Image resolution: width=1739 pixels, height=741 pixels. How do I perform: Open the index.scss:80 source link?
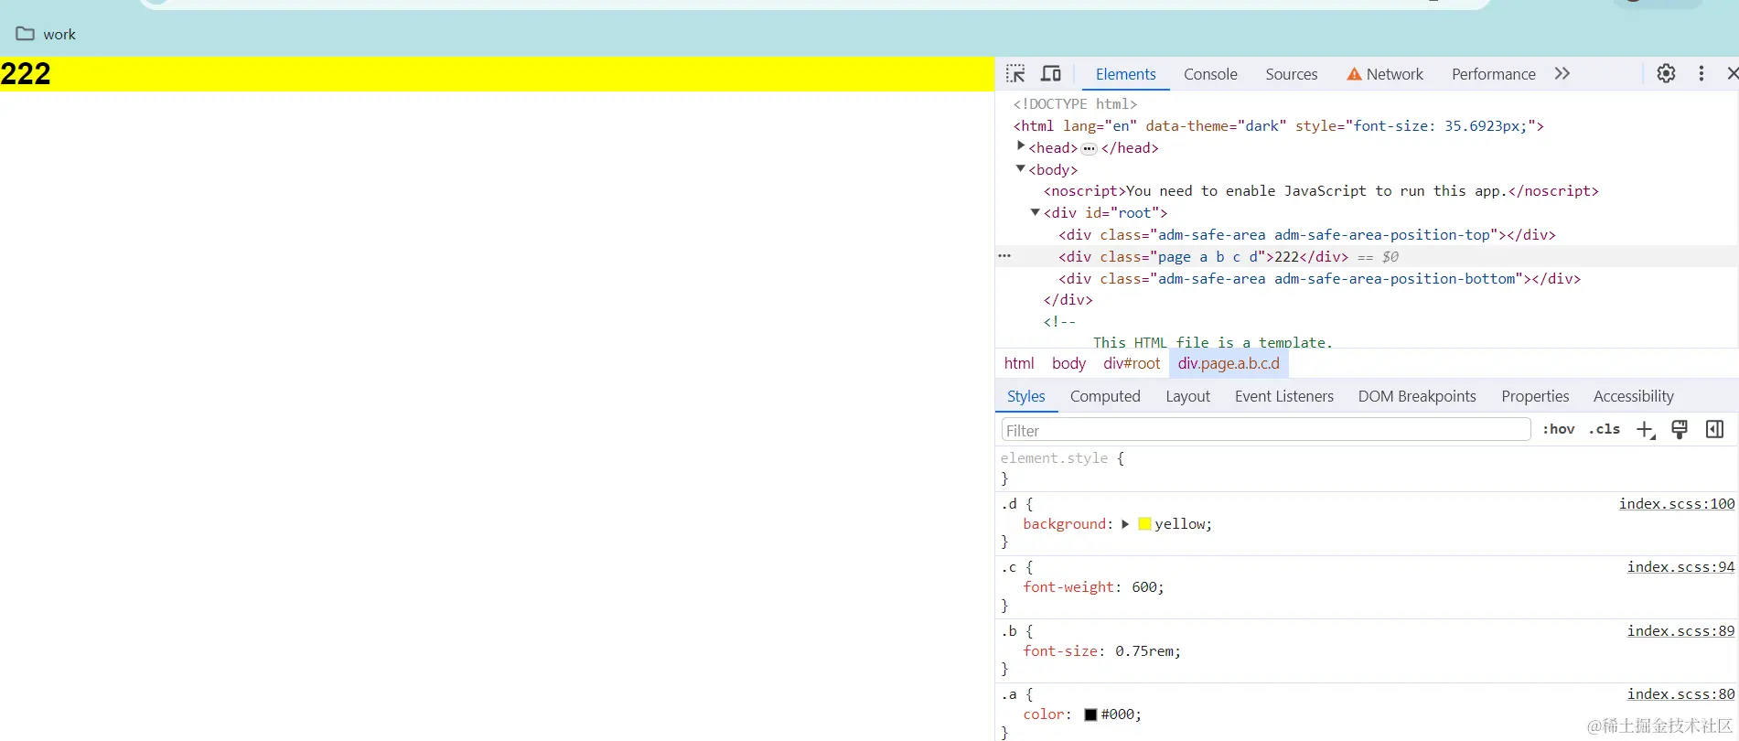tap(1680, 694)
